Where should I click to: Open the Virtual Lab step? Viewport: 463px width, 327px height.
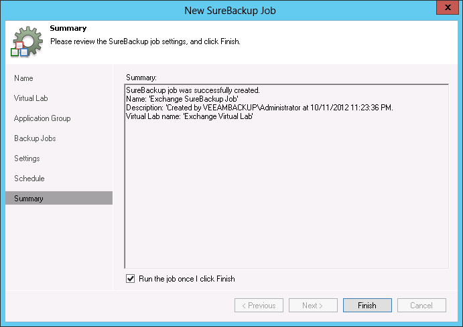pos(31,98)
